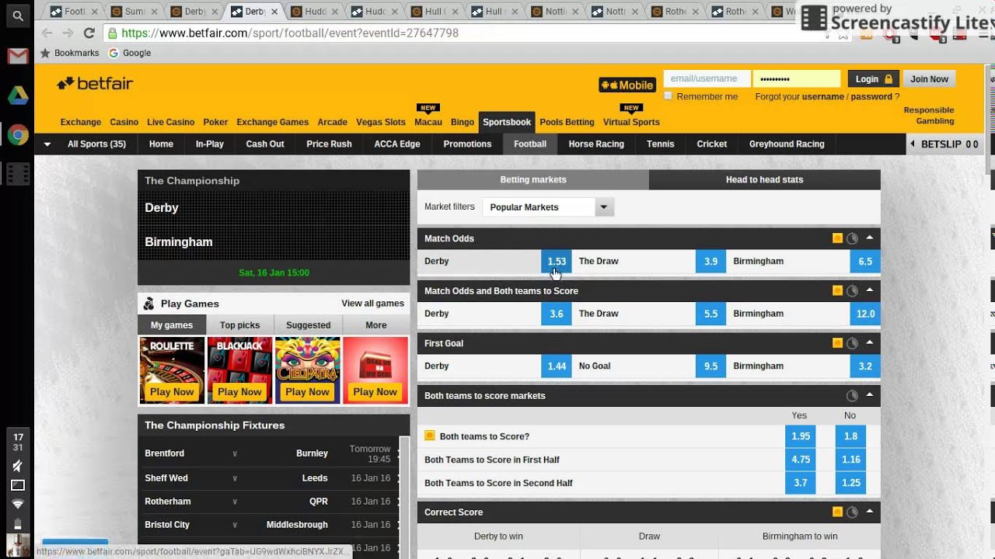
Task: Click the browser address bar URL
Action: [290, 33]
